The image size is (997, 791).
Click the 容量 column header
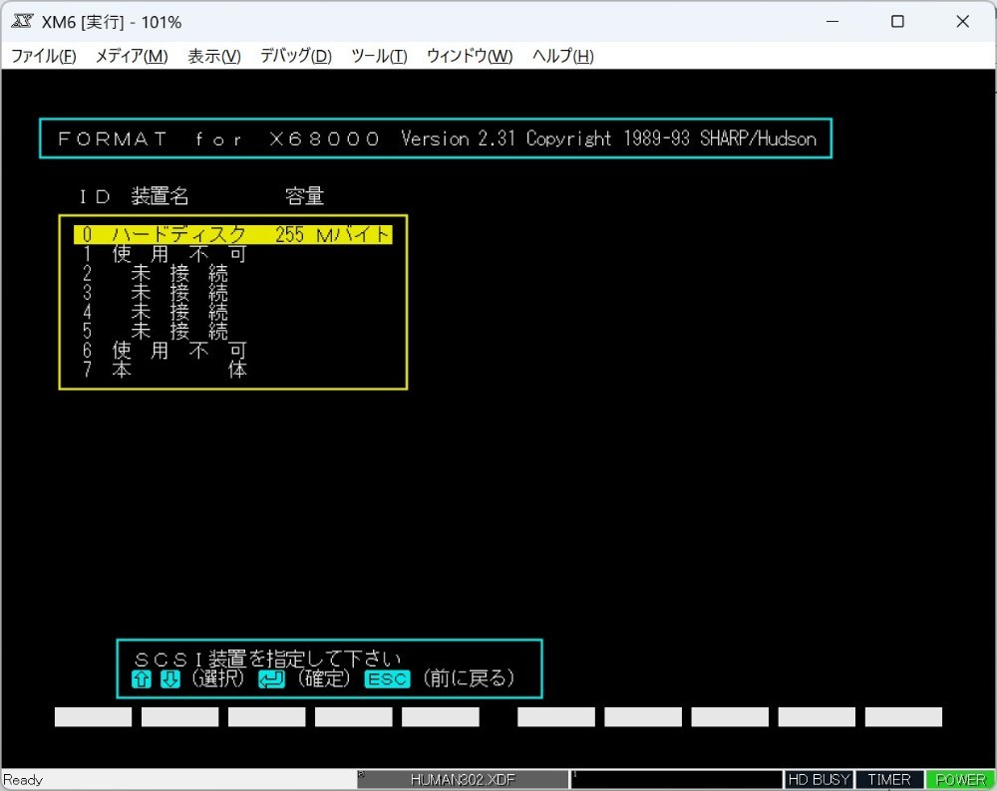304,195
